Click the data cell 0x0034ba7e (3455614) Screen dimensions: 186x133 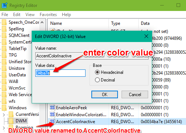(x=161, y=122)
